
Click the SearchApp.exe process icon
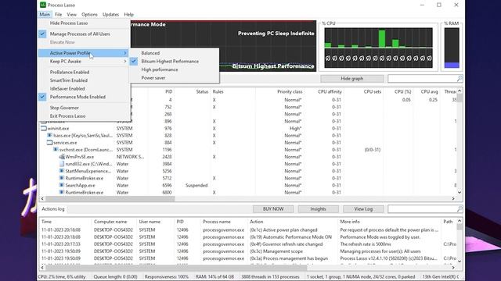tap(62, 185)
